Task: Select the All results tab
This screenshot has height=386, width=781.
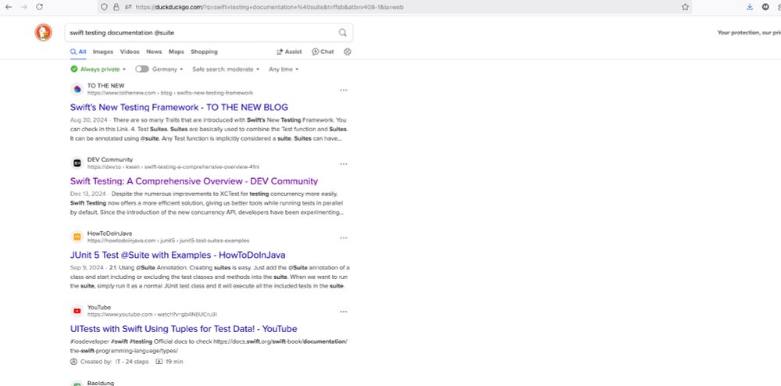Action: (78, 52)
